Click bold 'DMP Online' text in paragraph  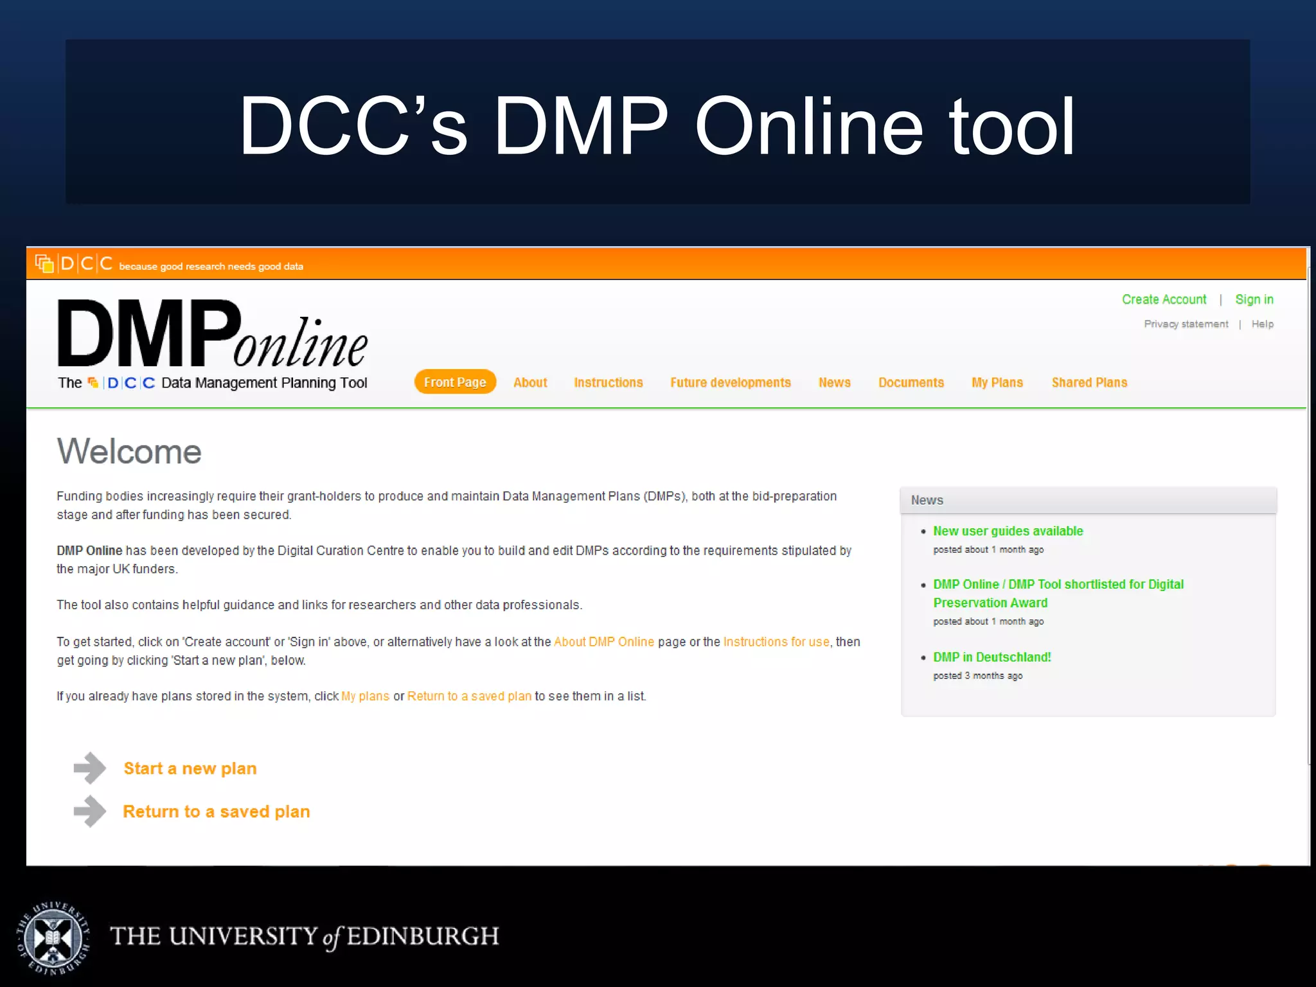click(x=89, y=551)
